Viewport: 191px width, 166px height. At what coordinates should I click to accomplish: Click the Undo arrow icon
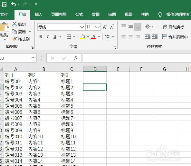coord(14,5)
